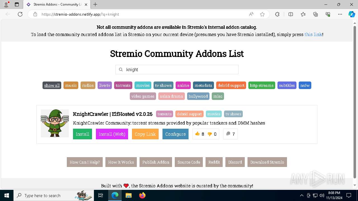Click the thumbs down rating icon

(209, 134)
